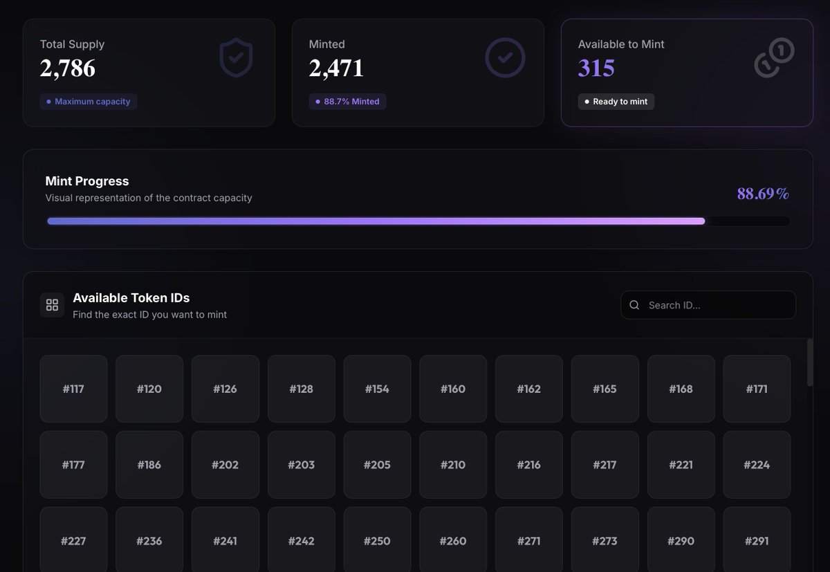The image size is (830, 572).
Task: Pick token tile #242
Action: (x=302, y=539)
